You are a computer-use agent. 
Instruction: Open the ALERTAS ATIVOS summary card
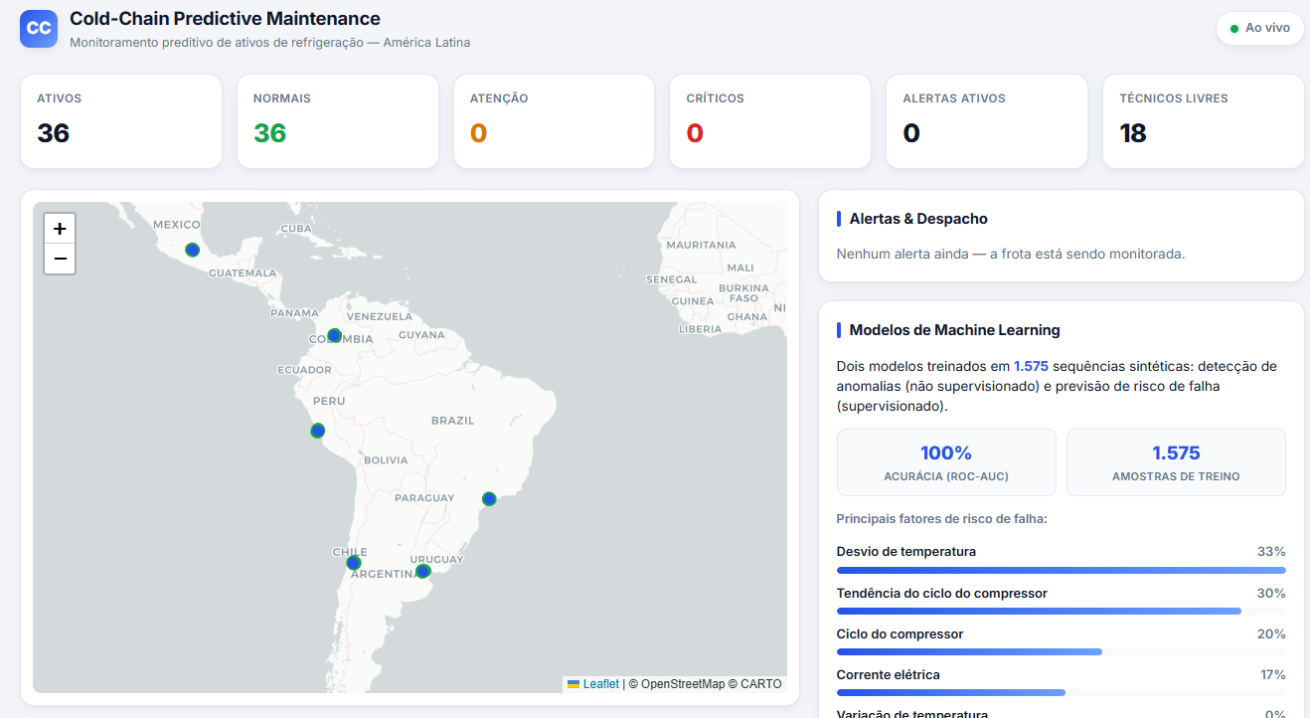pyautogui.click(x=987, y=121)
